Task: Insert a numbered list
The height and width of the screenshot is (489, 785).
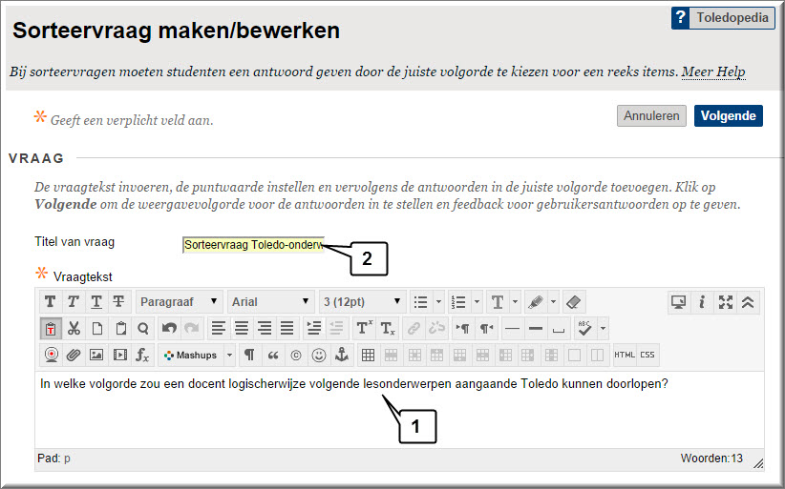Action: (458, 301)
